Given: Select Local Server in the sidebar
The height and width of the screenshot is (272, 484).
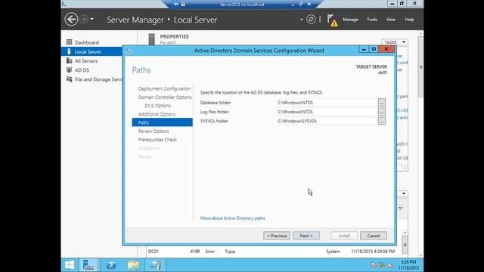Looking at the screenshot, I should click(92, 52).
